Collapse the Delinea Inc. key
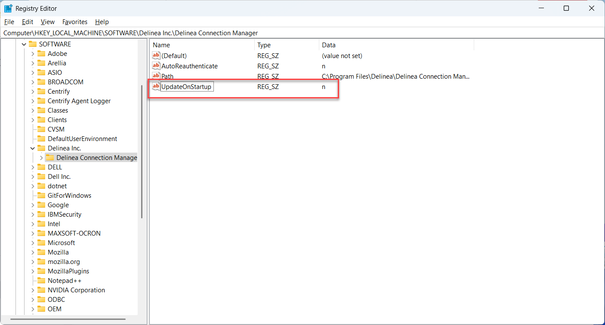The width and height of the screenshot is (605, 325). coord(33,148)
